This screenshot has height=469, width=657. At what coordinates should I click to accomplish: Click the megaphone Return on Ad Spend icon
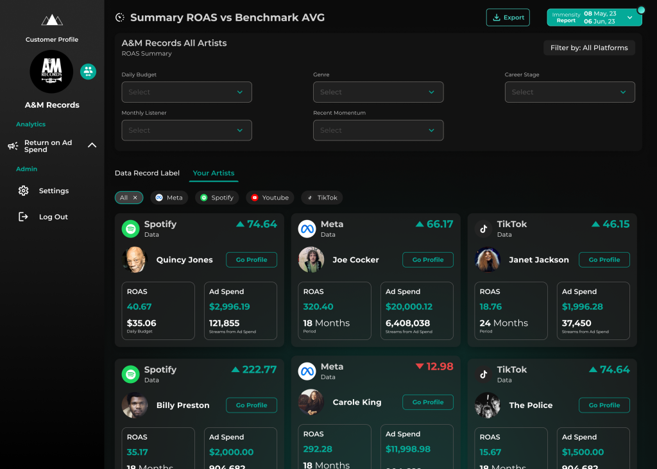click(x=13, y=146)
